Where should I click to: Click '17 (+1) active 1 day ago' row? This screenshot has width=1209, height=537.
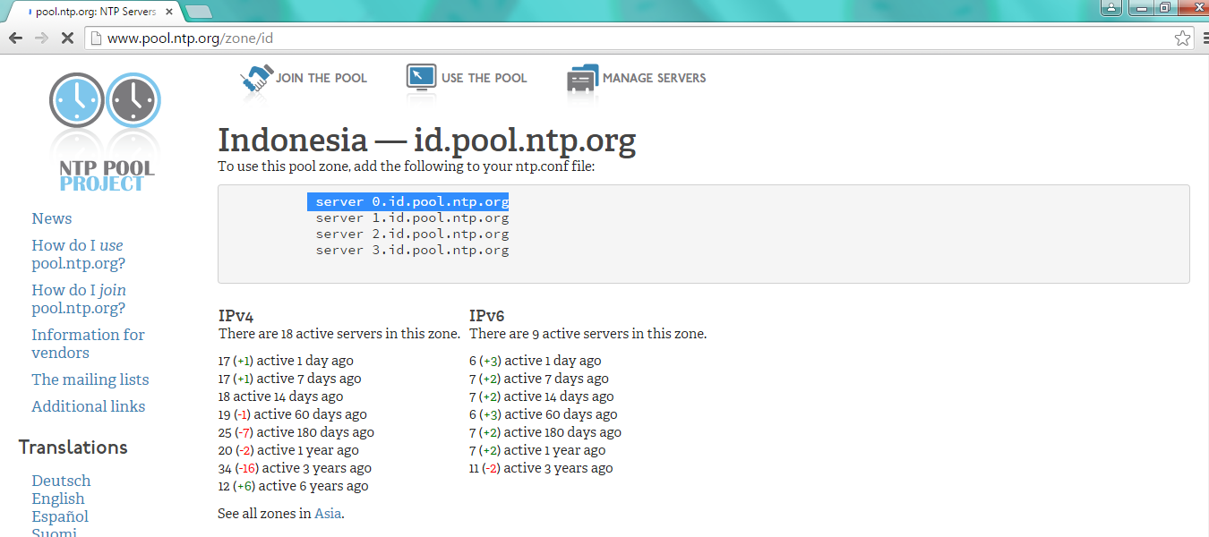click(x=286, y=361)
